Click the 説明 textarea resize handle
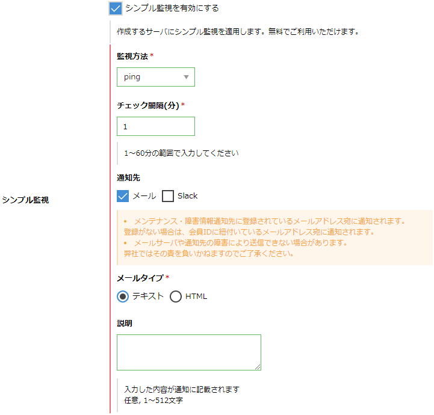The image size is (434, 415). (x=258, y=367)
